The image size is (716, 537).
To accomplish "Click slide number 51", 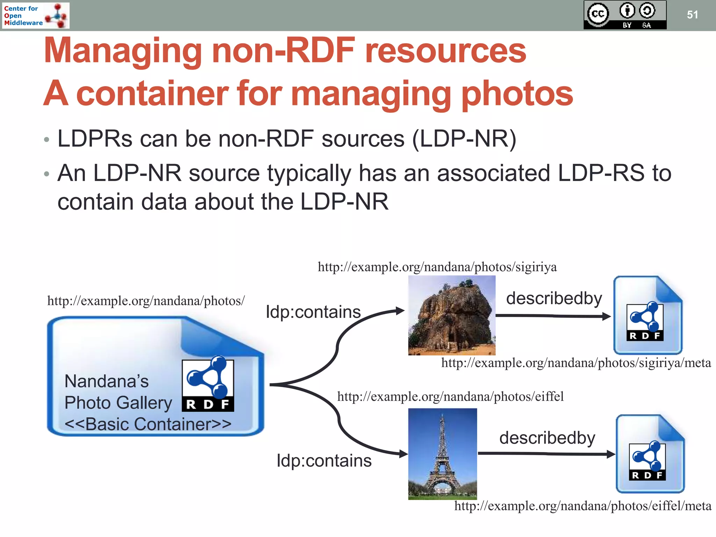I will pos(692,15).
